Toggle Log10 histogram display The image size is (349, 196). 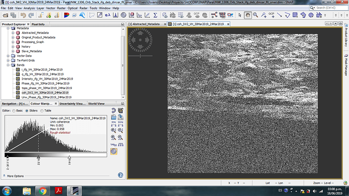(113, 144)
